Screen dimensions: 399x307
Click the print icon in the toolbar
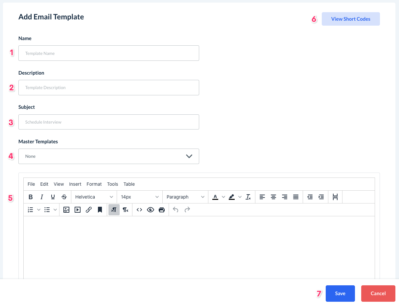coord(162,210)
